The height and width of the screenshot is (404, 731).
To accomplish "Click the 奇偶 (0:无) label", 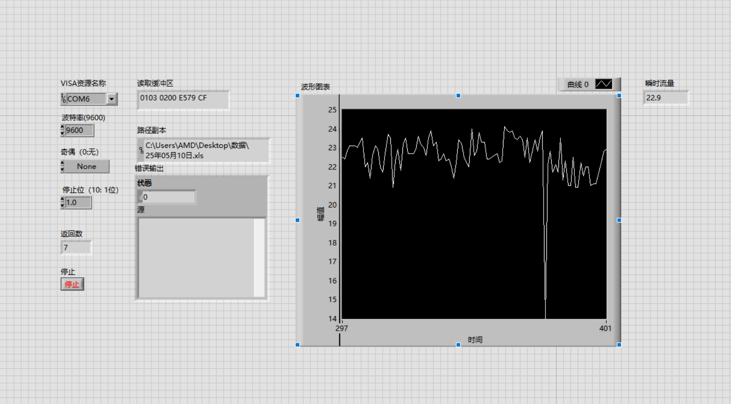I will (80, 152).
